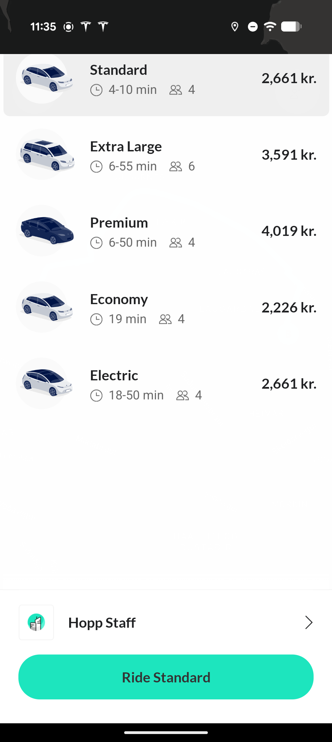
Task: Choose the Premium ride name
Action: [119, 223]
